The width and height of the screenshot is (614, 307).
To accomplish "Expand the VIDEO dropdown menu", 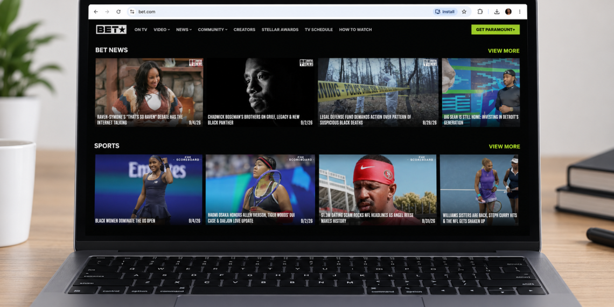I will coord(162,30).
